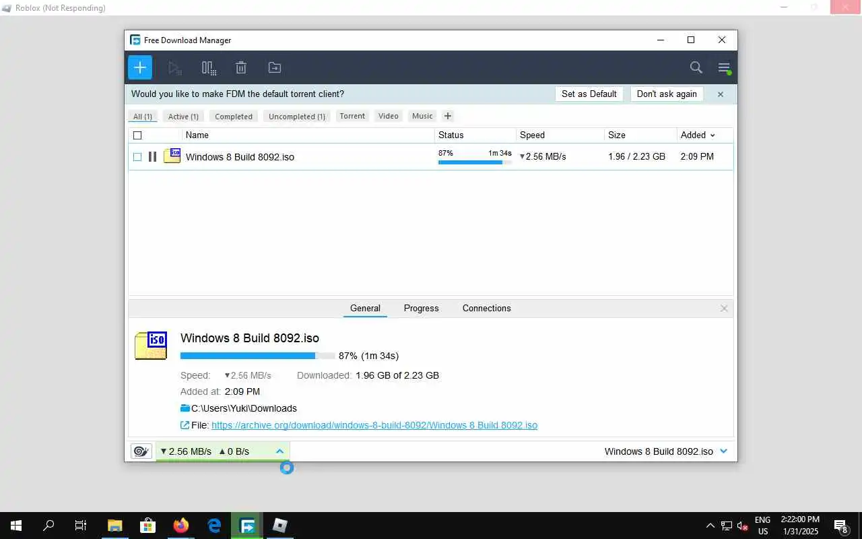Open taskbar search magnifier
862x539 pixels.
pyautogui.click(x=48, y=526)
